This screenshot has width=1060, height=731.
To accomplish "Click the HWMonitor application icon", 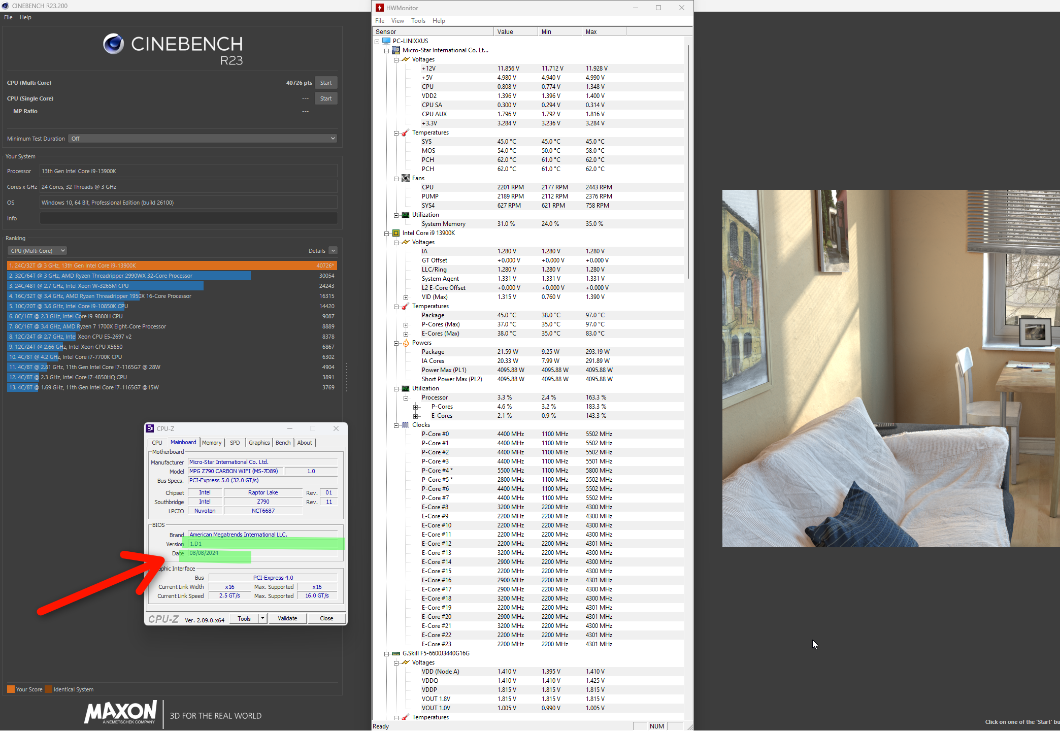I will 380,7.
